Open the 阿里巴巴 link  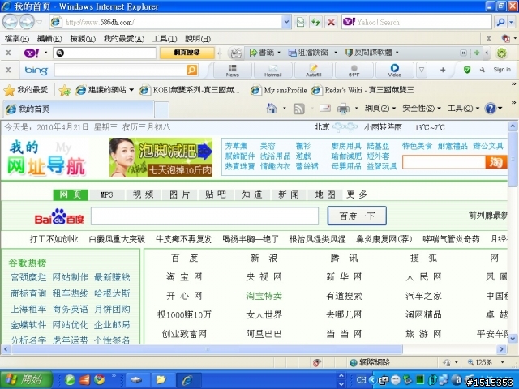tap(264, 334)
